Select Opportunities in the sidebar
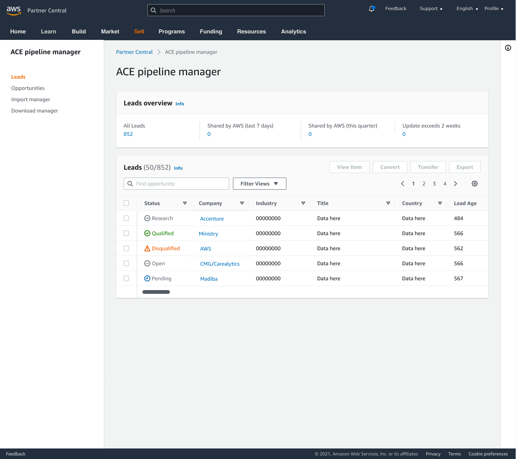Screen dimensions: 516x459 [x=28, y=88]
